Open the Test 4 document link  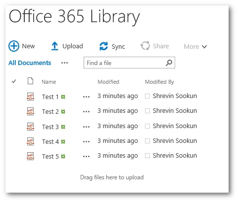point(50,141)
